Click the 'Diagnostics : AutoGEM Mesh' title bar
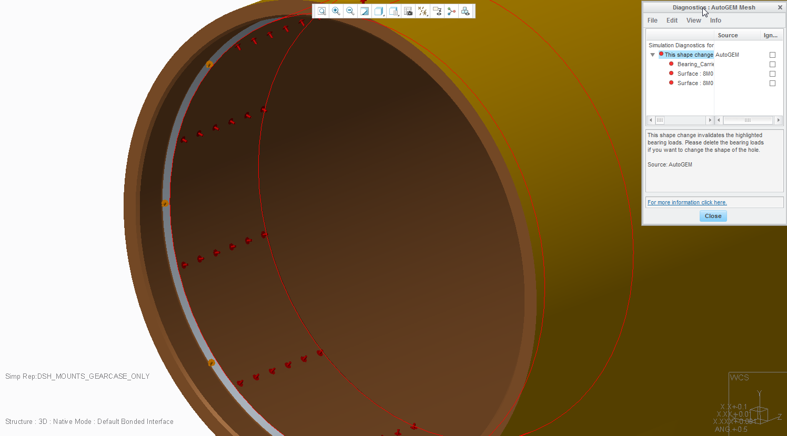The image size is (787, 436). pos(714,7)
